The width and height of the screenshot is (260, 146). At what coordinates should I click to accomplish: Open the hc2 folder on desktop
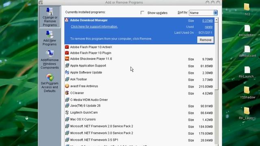click(247, 9)
